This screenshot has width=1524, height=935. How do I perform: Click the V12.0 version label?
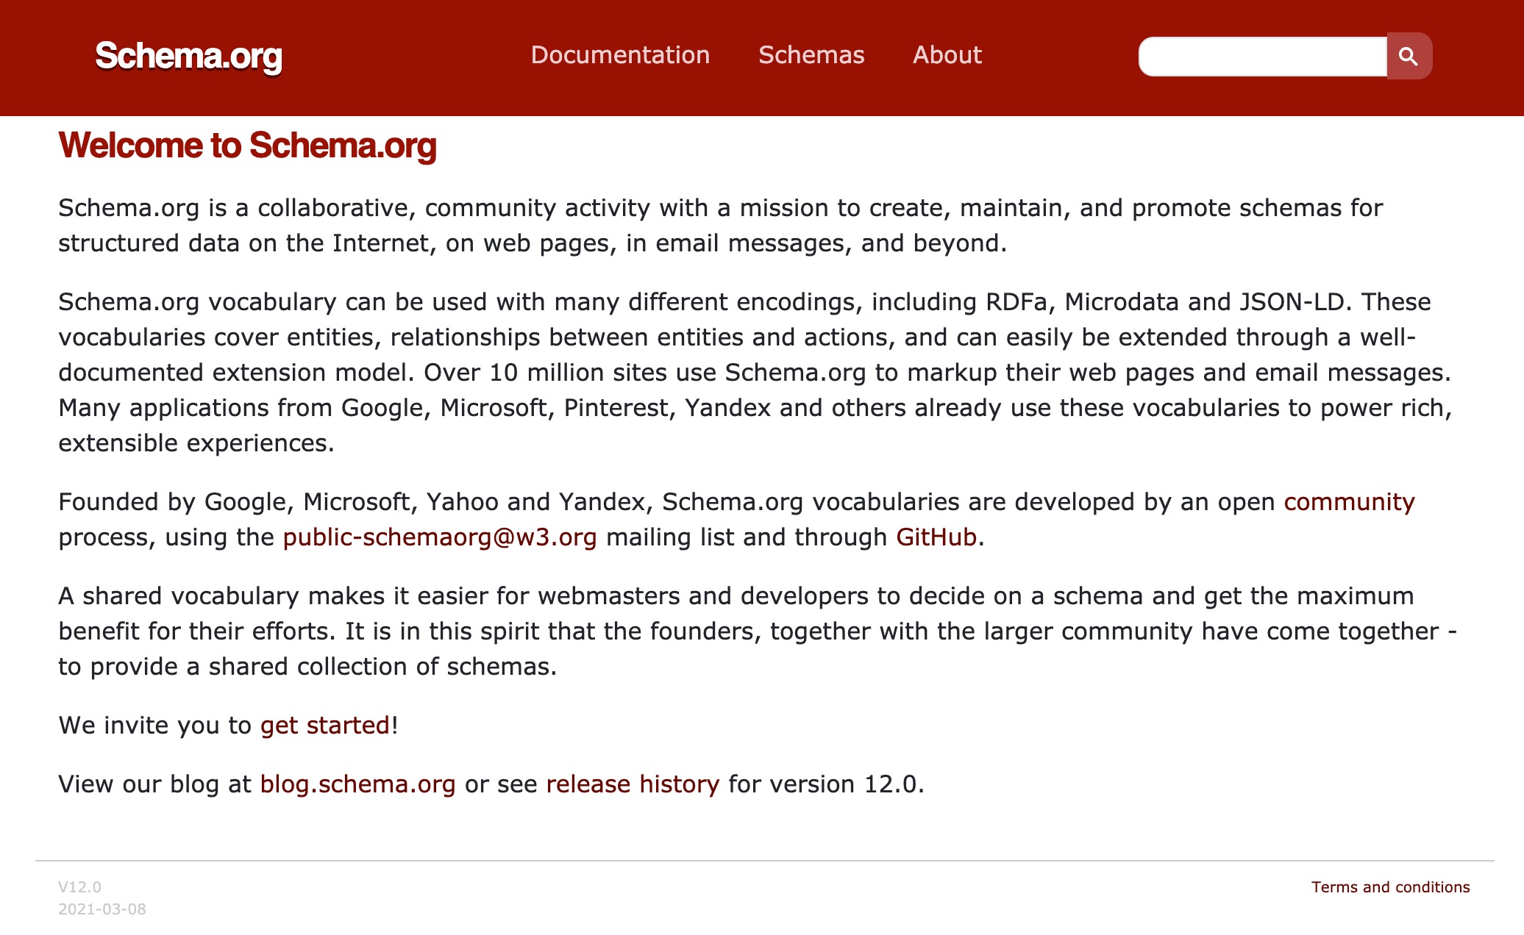pyautogui.click(x=82, y=887)
